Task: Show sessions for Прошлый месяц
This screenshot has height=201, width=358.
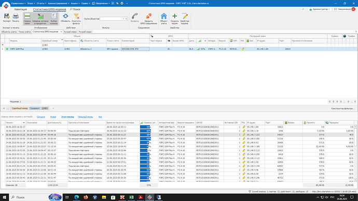Action: click(x=86, y=117)
